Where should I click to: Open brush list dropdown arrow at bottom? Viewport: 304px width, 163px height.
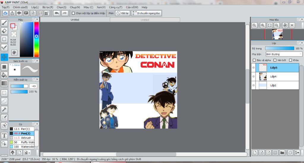(x=27, y=153)
